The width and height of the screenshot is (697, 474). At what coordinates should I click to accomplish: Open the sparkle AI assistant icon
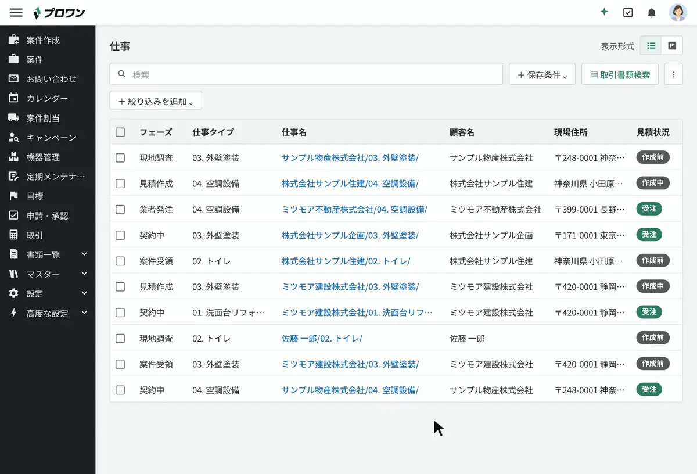pos(604,12)
